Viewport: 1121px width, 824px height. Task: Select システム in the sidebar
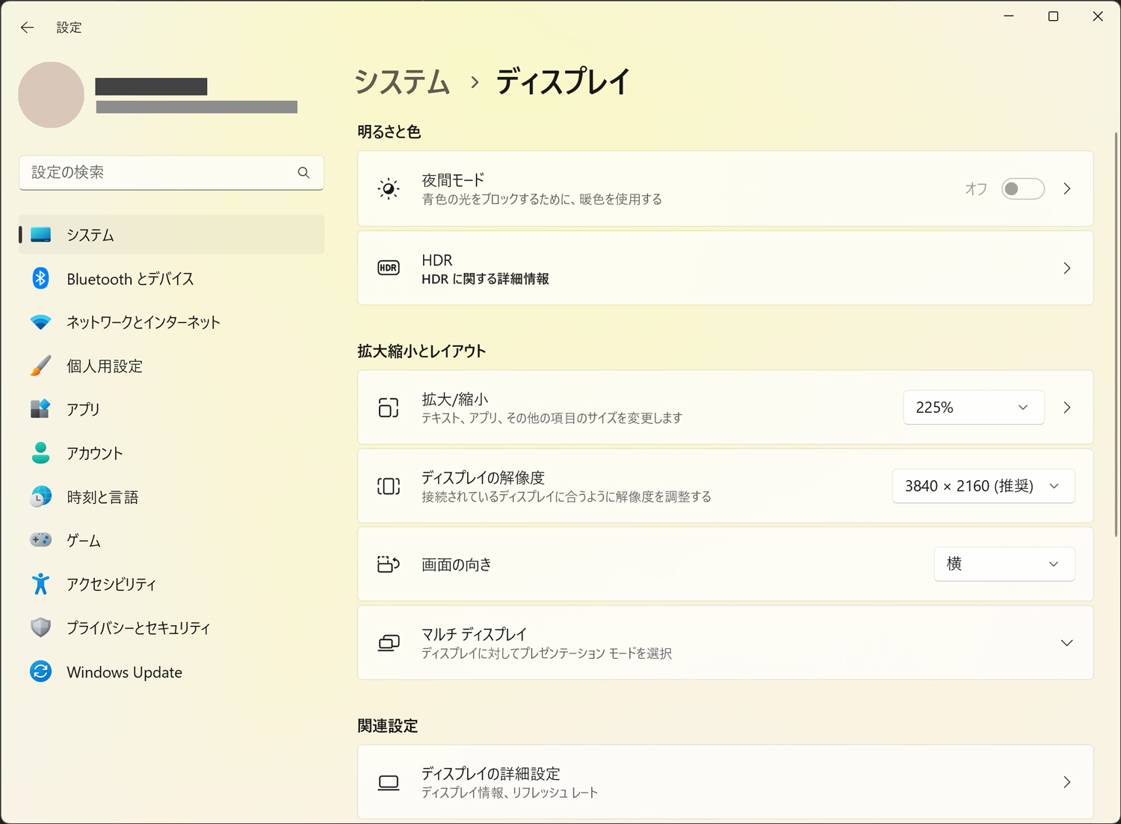coord(171,235)
